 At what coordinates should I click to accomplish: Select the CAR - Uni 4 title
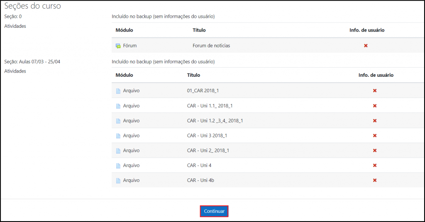coord(199,166)
